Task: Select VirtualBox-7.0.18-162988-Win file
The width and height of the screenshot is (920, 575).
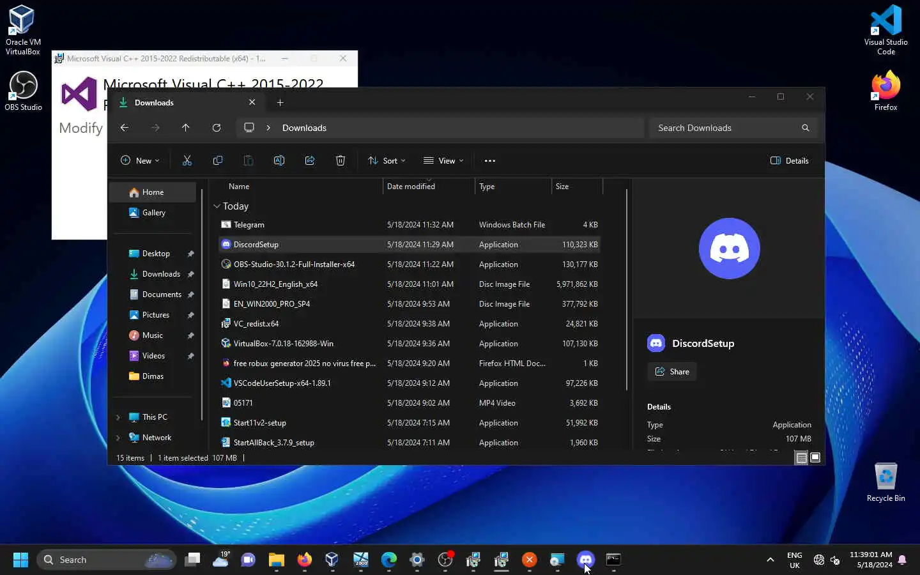Action: click(409, 344)
